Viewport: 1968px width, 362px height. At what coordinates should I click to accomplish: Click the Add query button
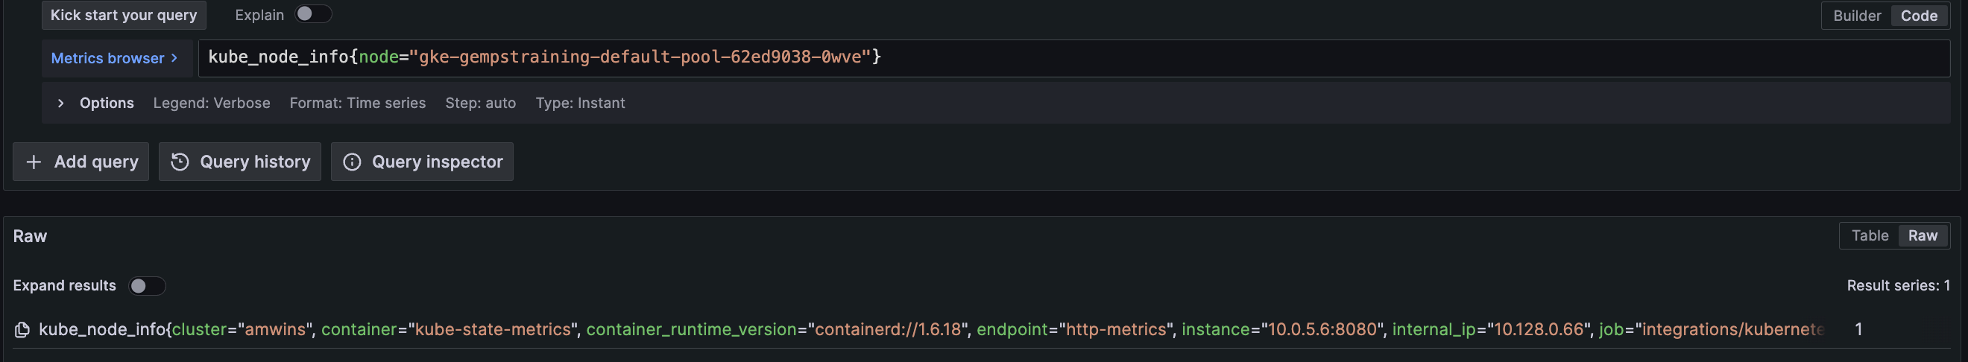[x=81, y=162]
